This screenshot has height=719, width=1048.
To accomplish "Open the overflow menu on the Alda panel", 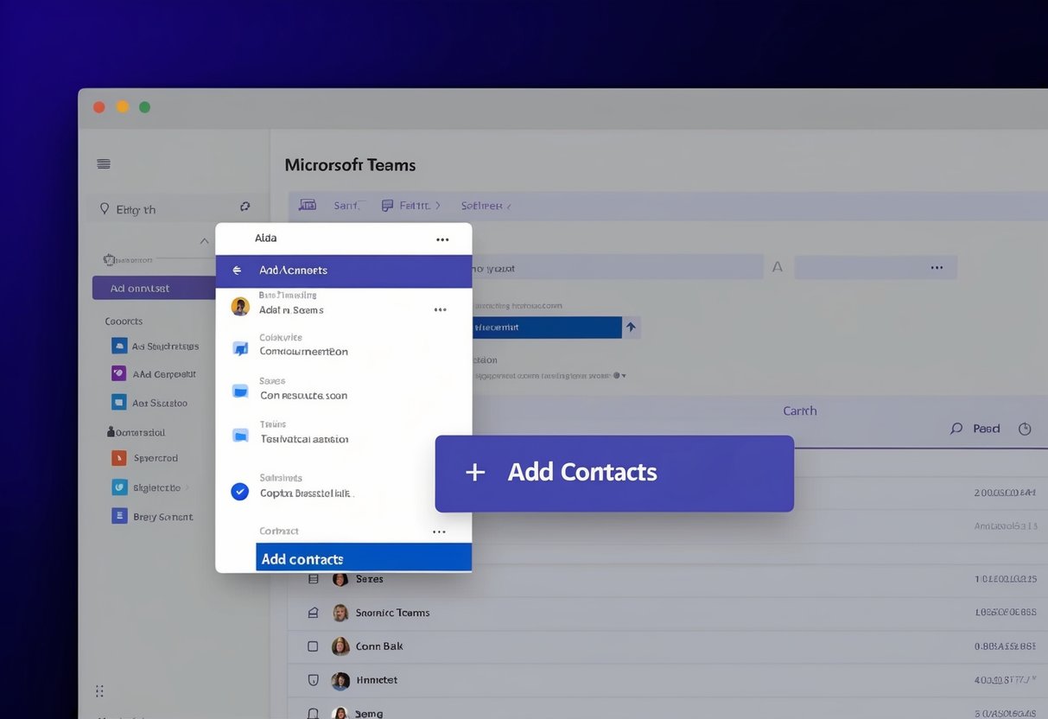I will click(x=442, y=239).
